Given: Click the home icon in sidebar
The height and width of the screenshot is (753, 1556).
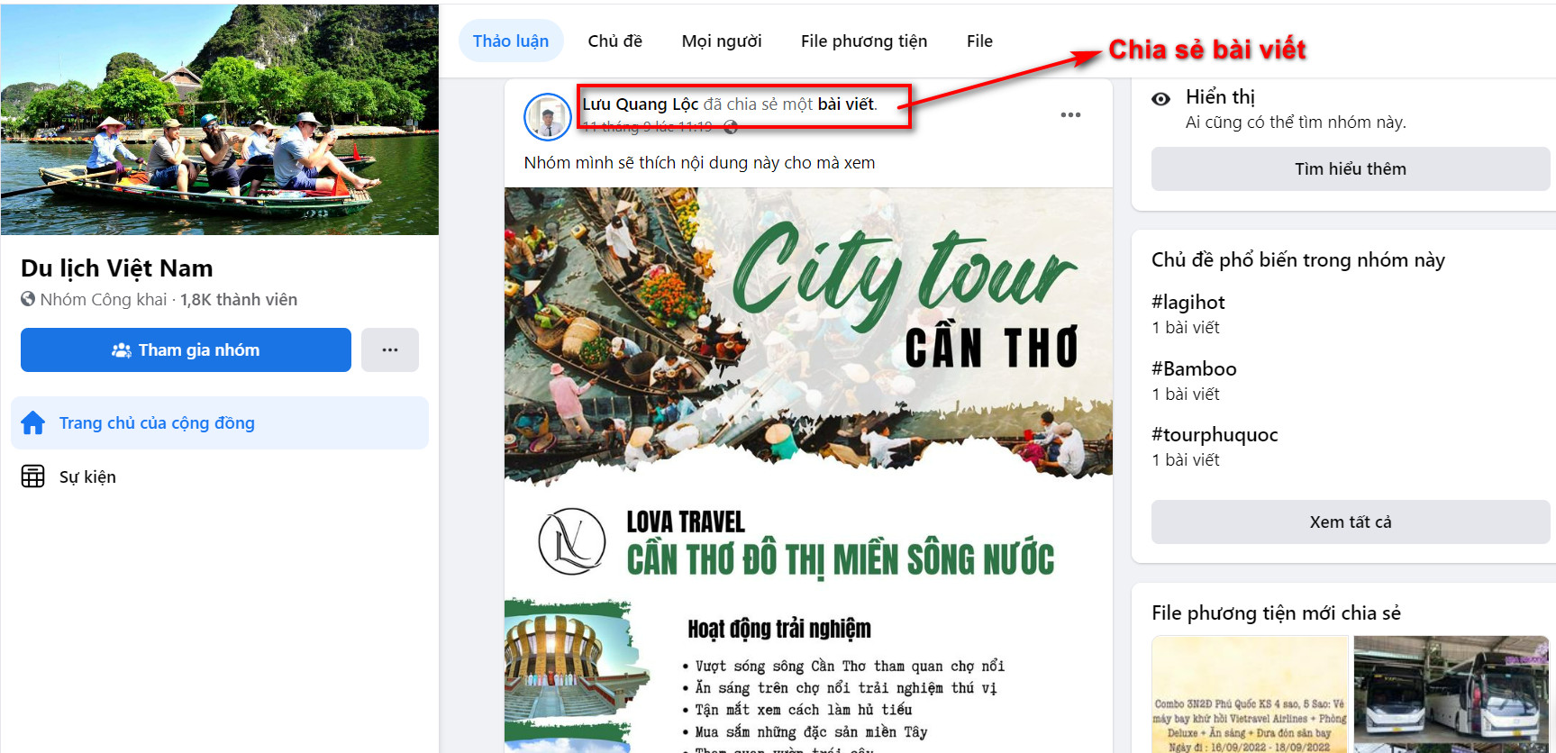Looking at the screenshot, I should tap(33, 422).
